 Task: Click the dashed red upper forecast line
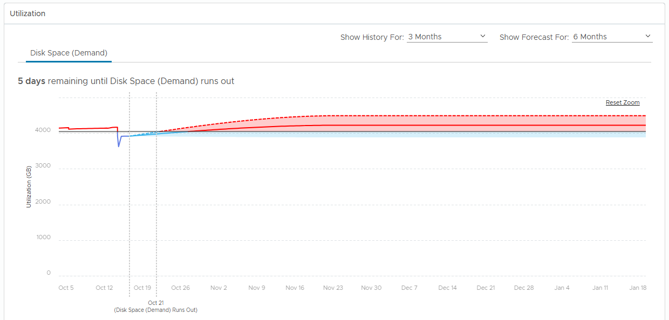(432, 115)
